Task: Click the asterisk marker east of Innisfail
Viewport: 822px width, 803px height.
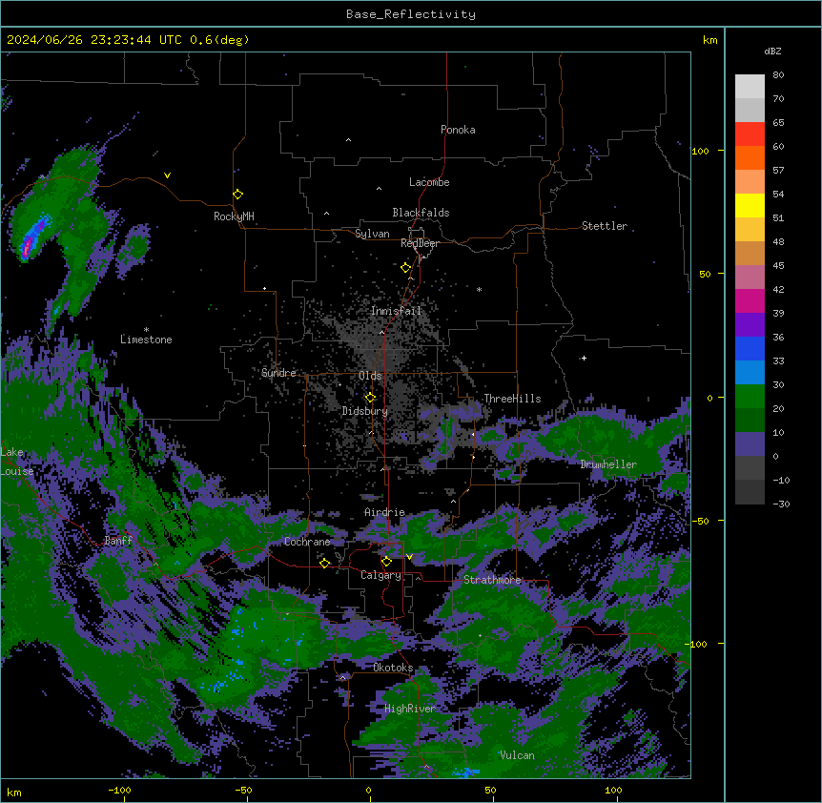Action: tap(479, 289)
